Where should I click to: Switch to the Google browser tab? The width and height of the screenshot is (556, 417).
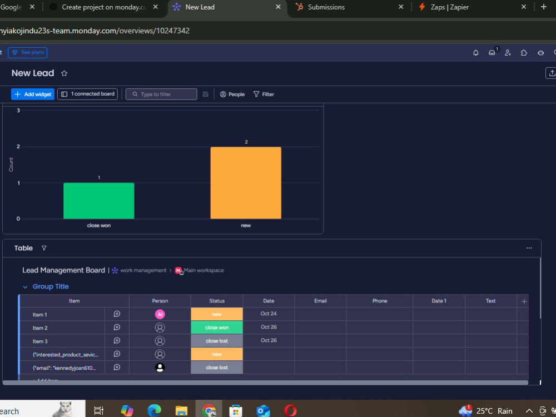click(x=11, y=7)
